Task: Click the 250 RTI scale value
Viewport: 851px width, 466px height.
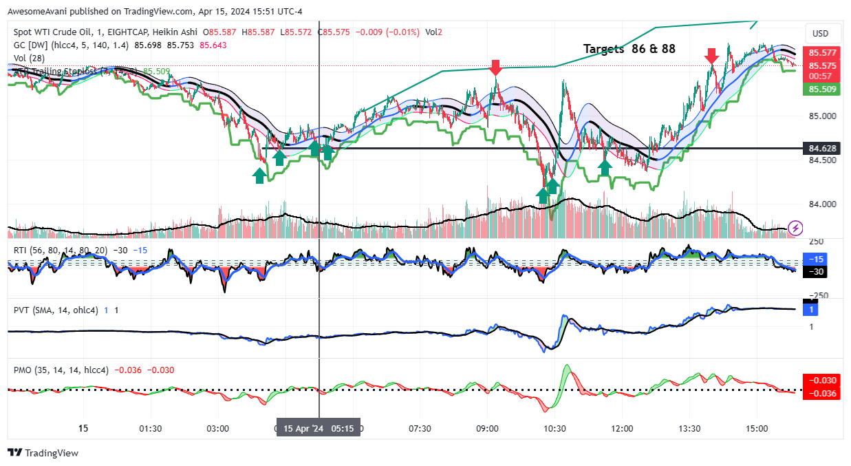Action: 816,241
